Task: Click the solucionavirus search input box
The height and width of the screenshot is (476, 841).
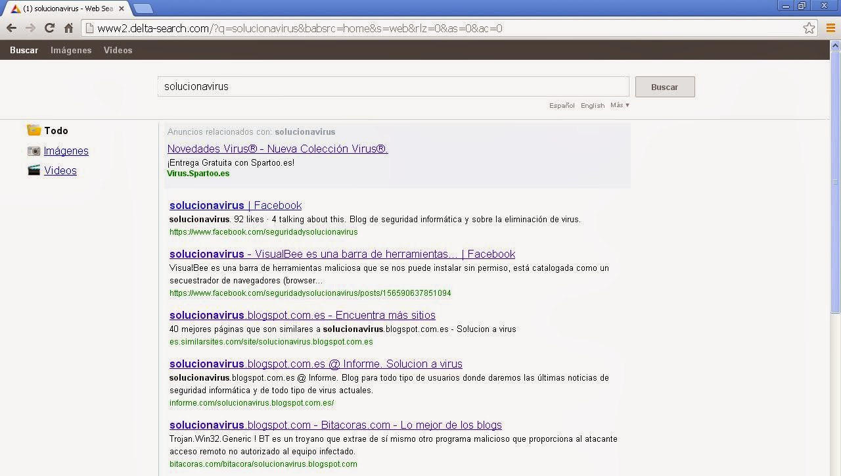Action: 393,86
